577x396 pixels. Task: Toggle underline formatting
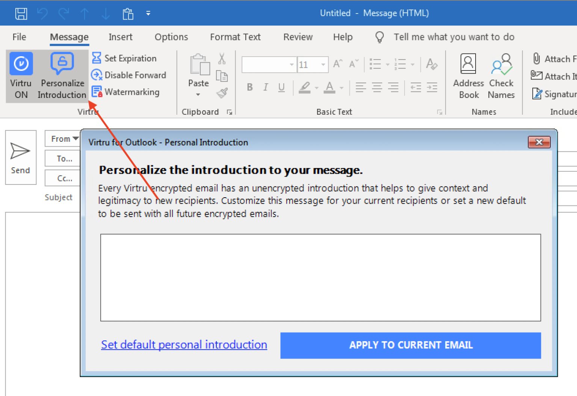[281, 87]
